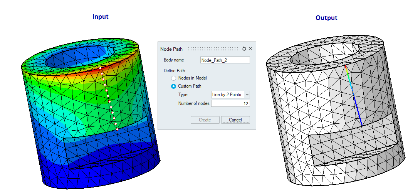Grab the dotted drag handle of Node Path

(x=213, y=49)
